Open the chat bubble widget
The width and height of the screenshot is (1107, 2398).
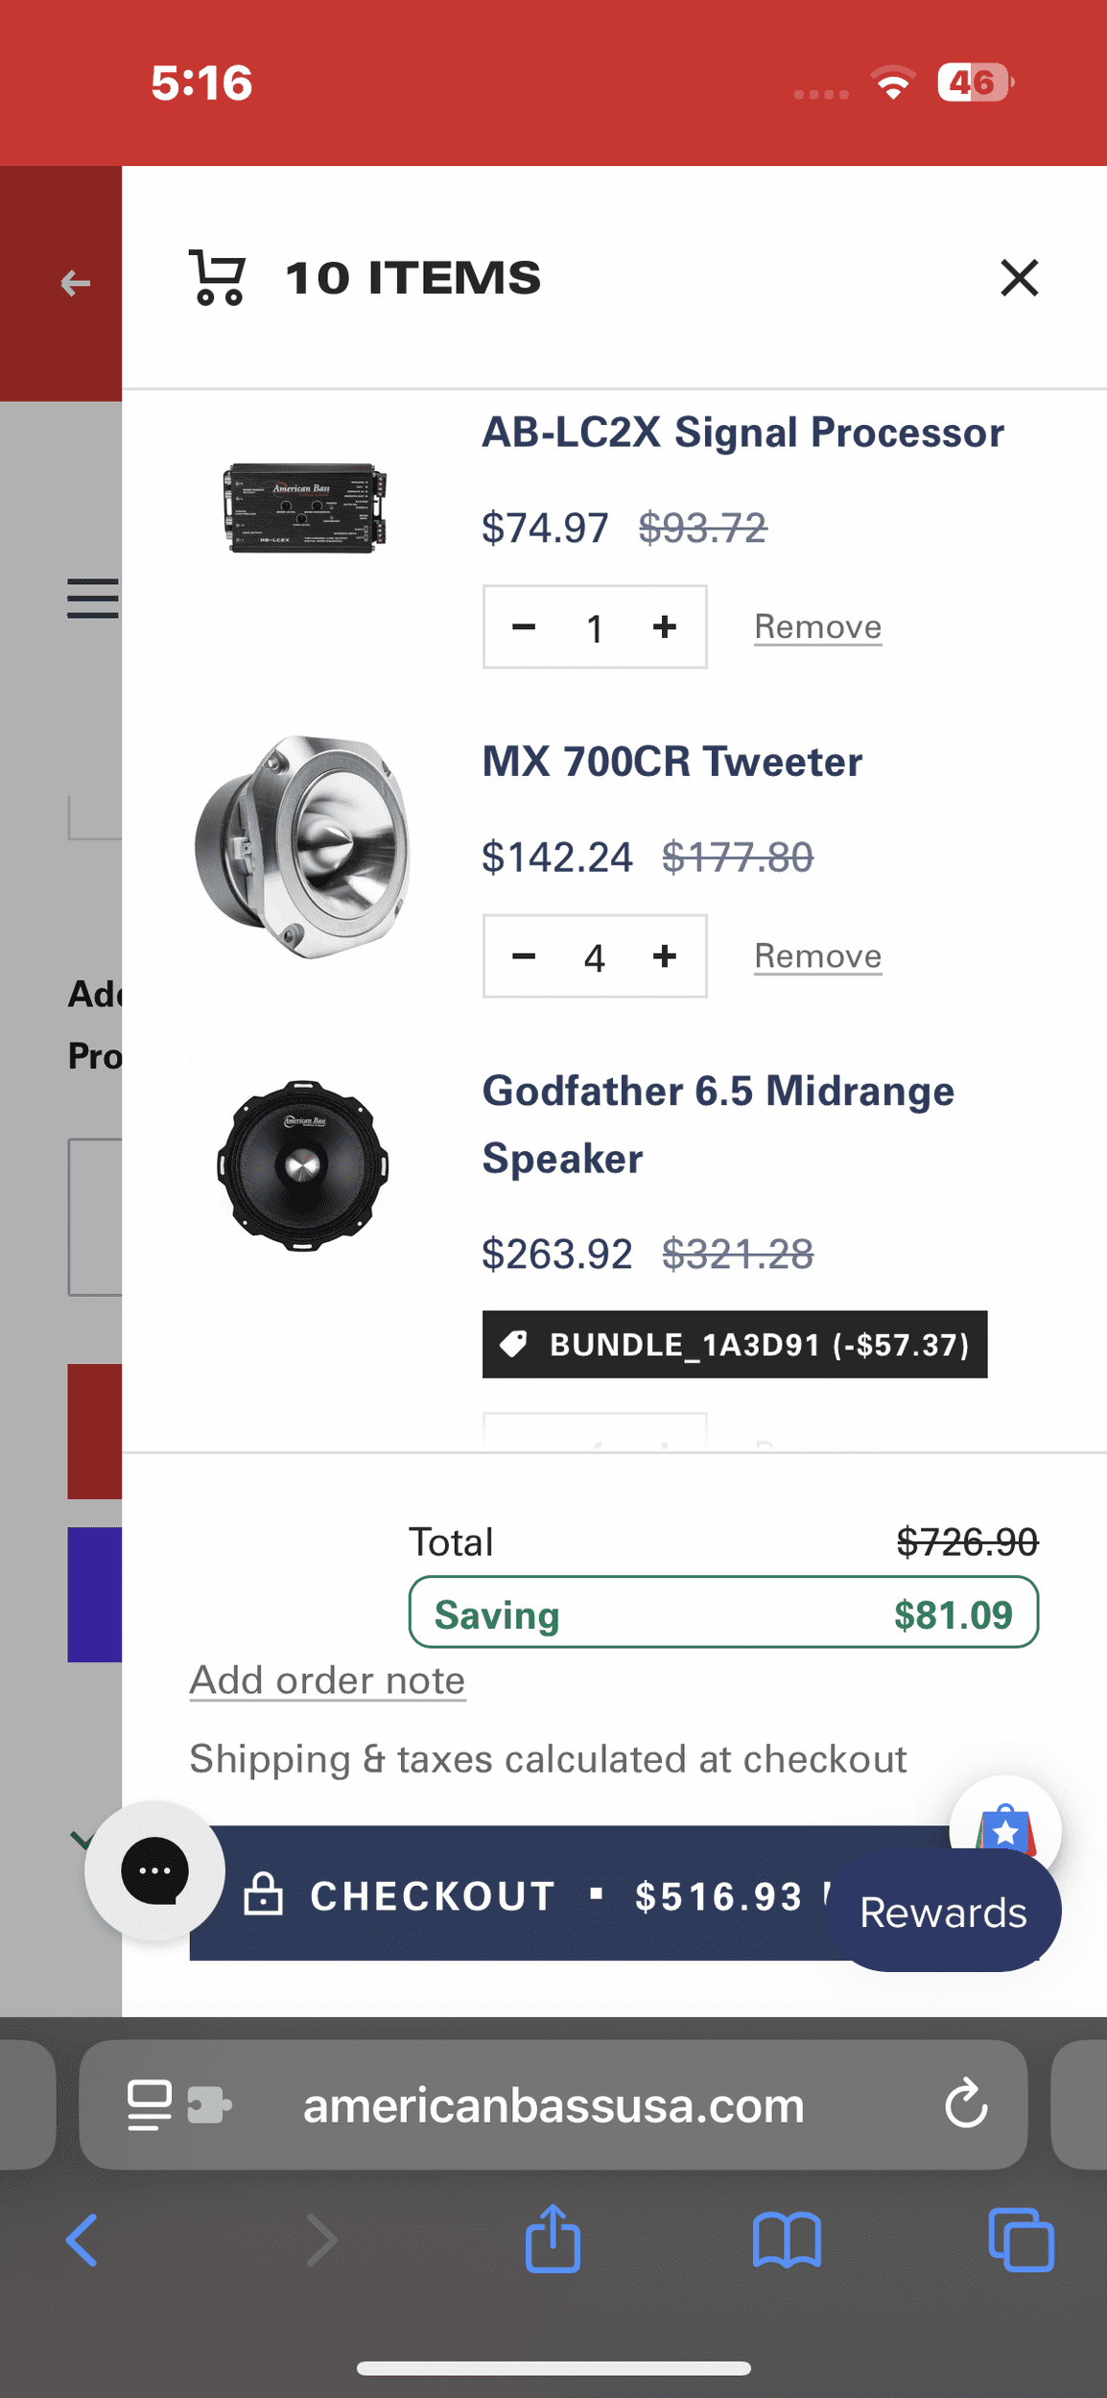coord(154,1870)
